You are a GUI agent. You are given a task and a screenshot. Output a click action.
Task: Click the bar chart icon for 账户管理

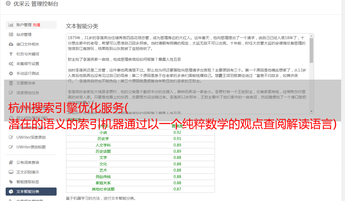11,25
